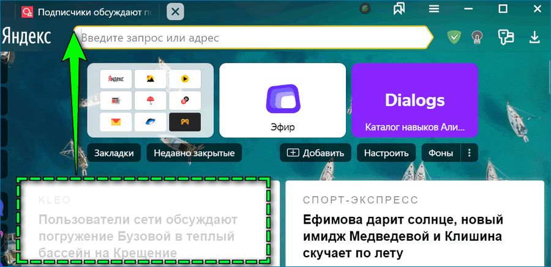
Task: Open the bookmarks collection icon in title bar
Action: [399, 9]
